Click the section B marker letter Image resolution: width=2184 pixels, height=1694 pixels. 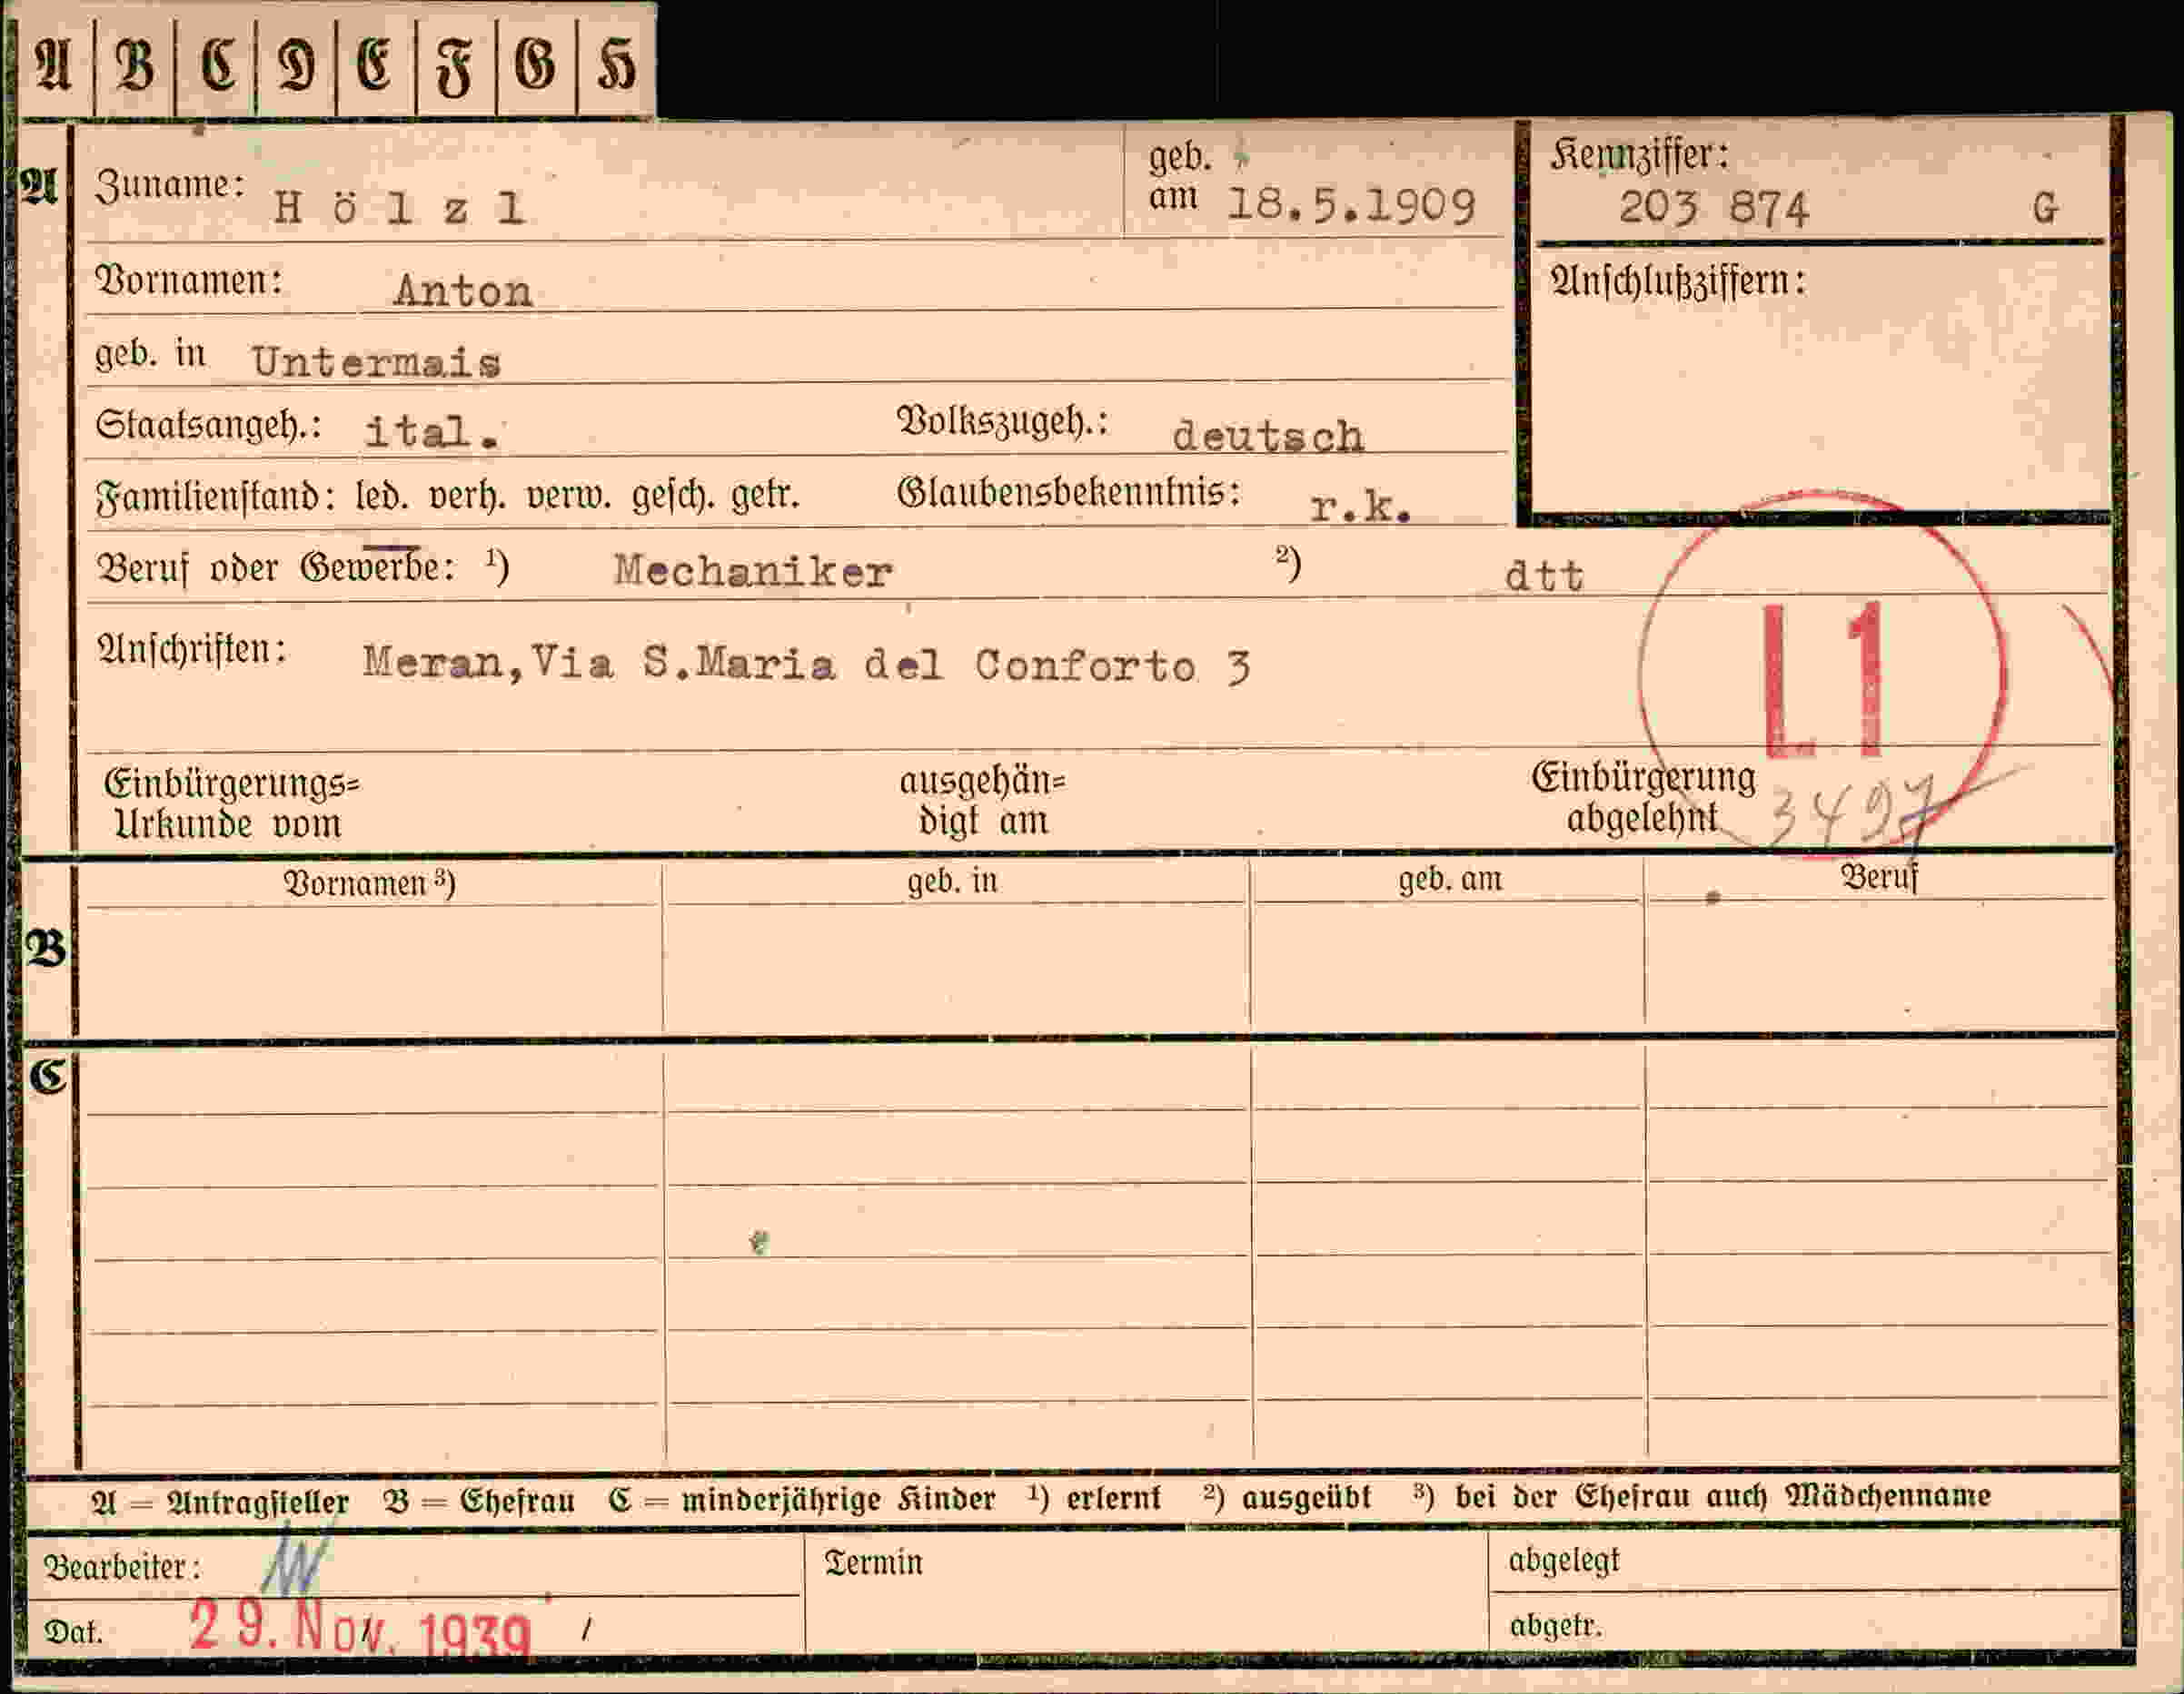pos(45,950)
